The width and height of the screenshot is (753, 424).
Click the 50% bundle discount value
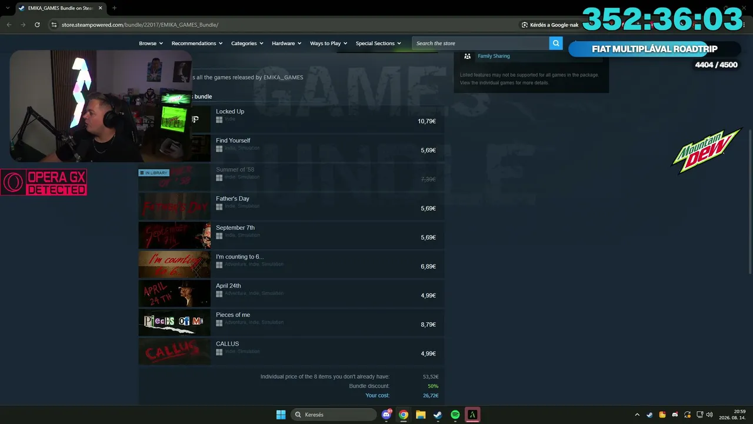(x=433, y=386)
